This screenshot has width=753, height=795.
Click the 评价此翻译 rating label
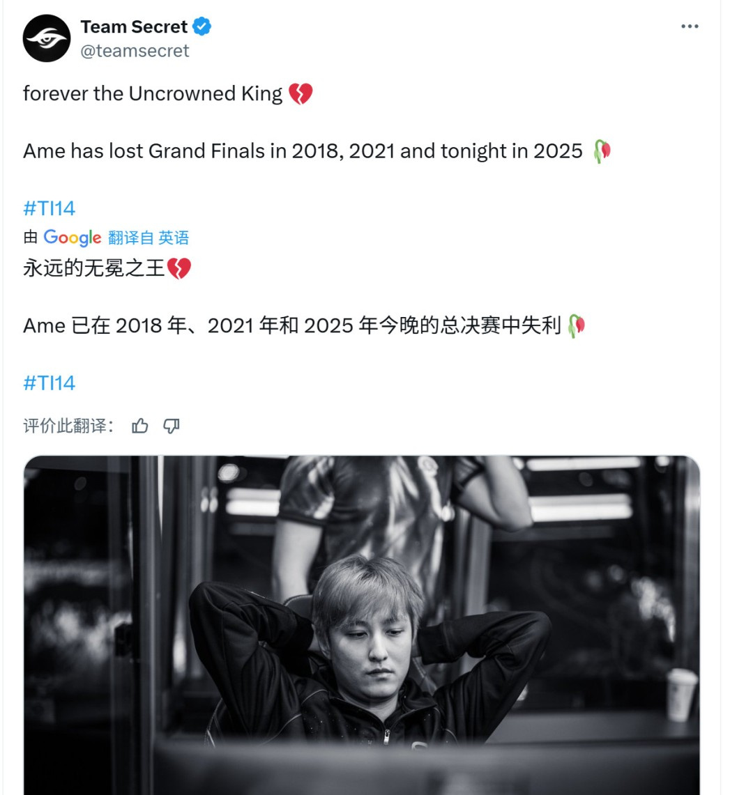(x=70, y=425)
